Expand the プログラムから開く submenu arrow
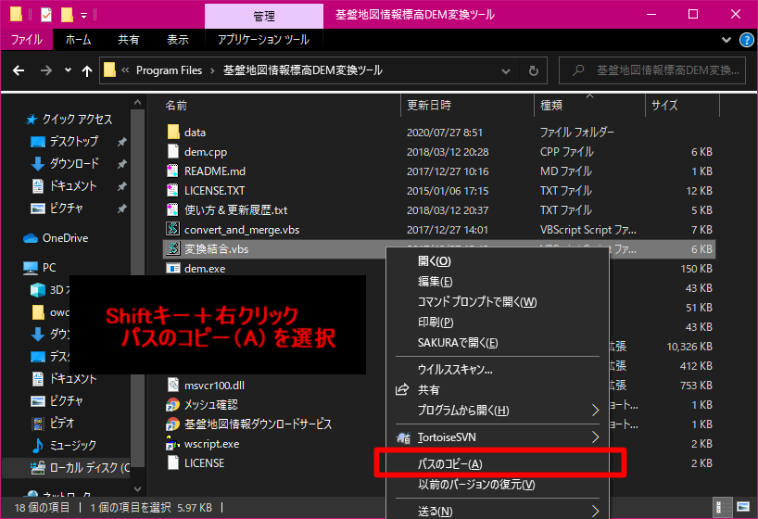Image resolution: width=758 pixels, height=519 pixels. [x=595, y=410]
